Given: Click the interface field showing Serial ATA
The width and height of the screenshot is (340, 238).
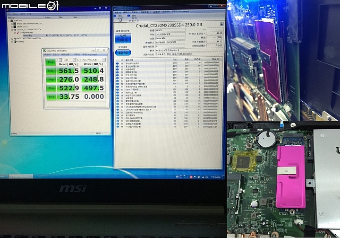Looking at the screenshot, I should [x=170, y=38].
